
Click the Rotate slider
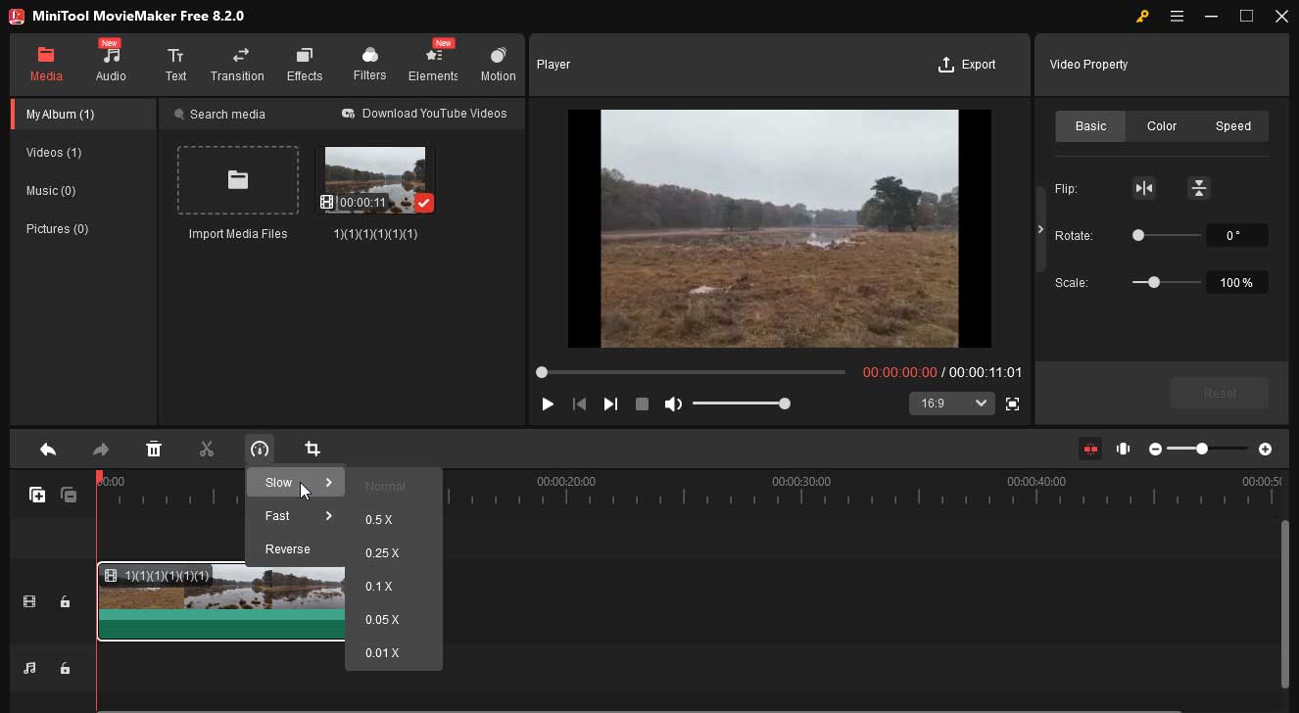[x=1167, y=235]
